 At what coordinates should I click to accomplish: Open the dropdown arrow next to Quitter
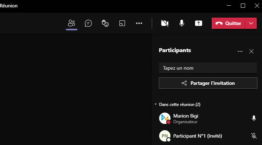251,23
